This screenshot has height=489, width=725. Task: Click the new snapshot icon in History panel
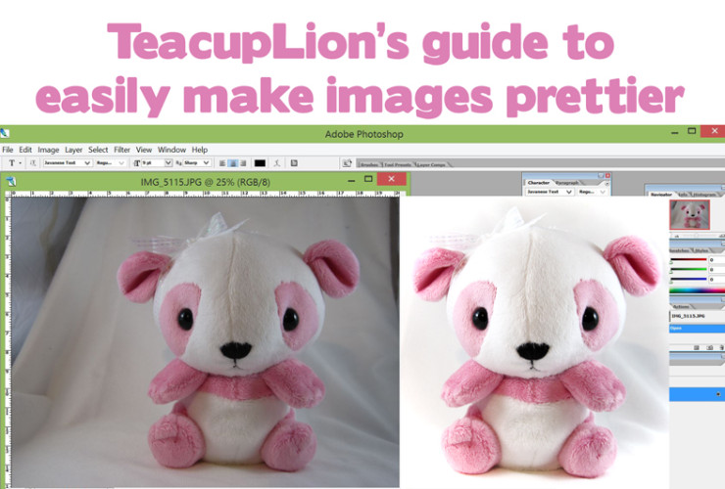point(709,348)
